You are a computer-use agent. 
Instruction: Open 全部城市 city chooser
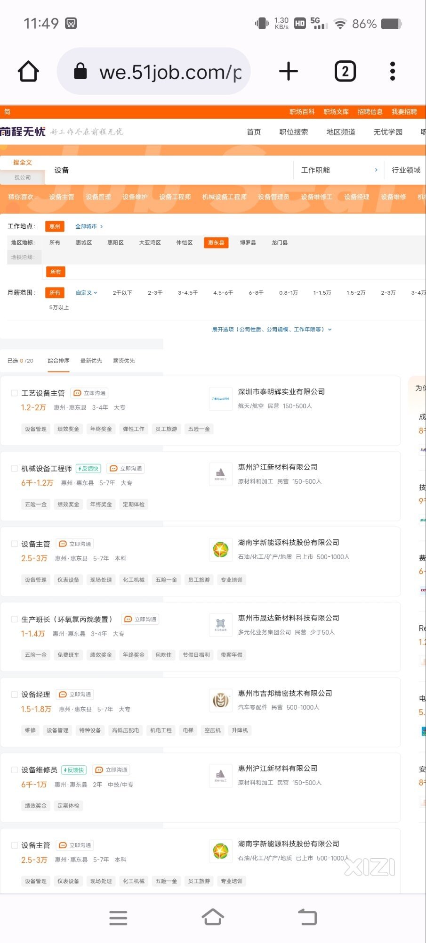click(89, 226)
